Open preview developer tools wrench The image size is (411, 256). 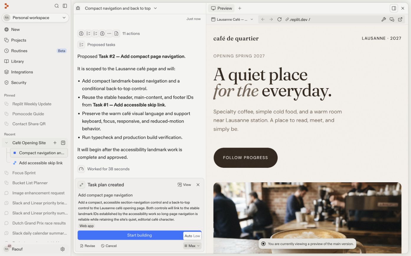point(384,19)
